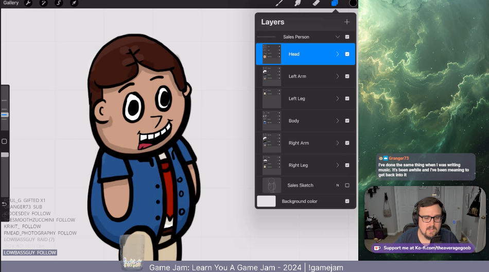This screenshot has height=272, width=489.
Task: Show the Sales Sketch layer
Action: tap(347, 185)
